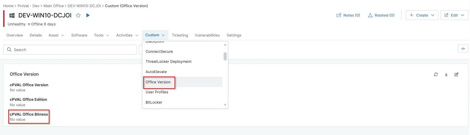Click the Windows logo icon of the device

click(x=12, y=15)
